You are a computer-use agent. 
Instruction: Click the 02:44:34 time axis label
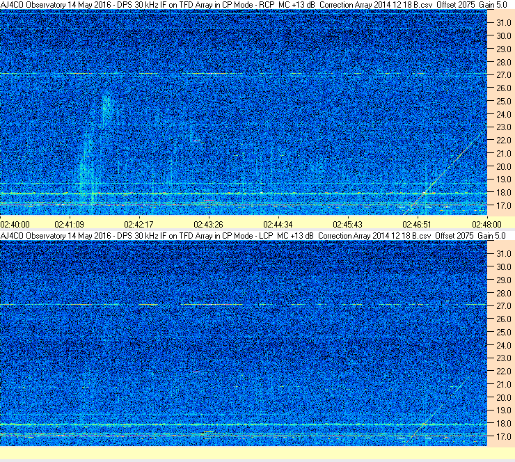tap(278, 225)
